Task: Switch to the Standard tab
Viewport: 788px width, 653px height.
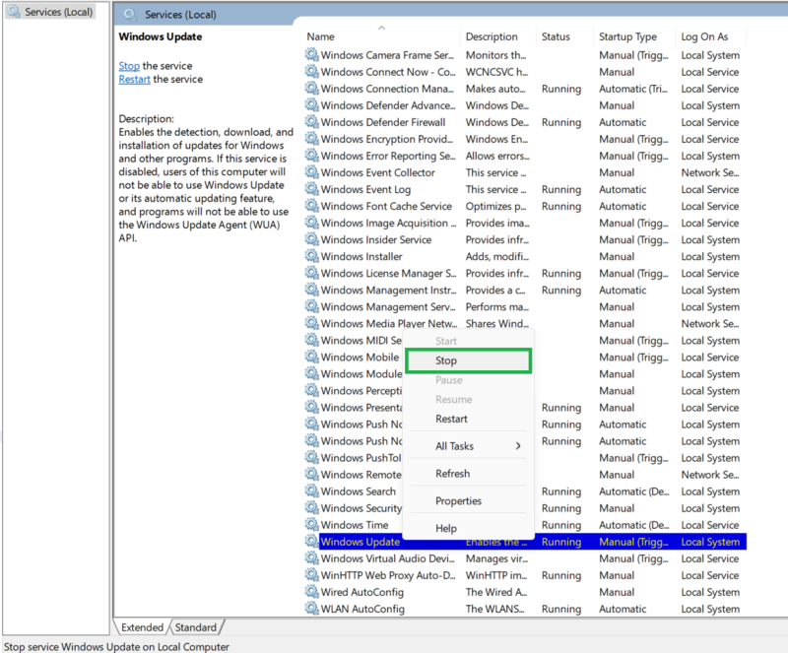Action: [x=196, y=627]
